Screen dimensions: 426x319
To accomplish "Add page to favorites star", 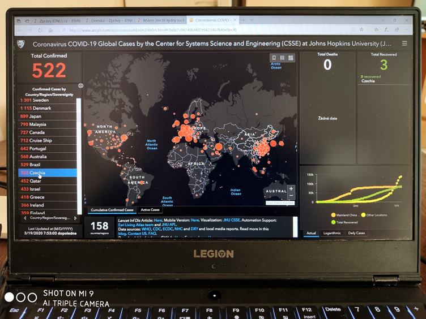I will click(x=361, y=29).
